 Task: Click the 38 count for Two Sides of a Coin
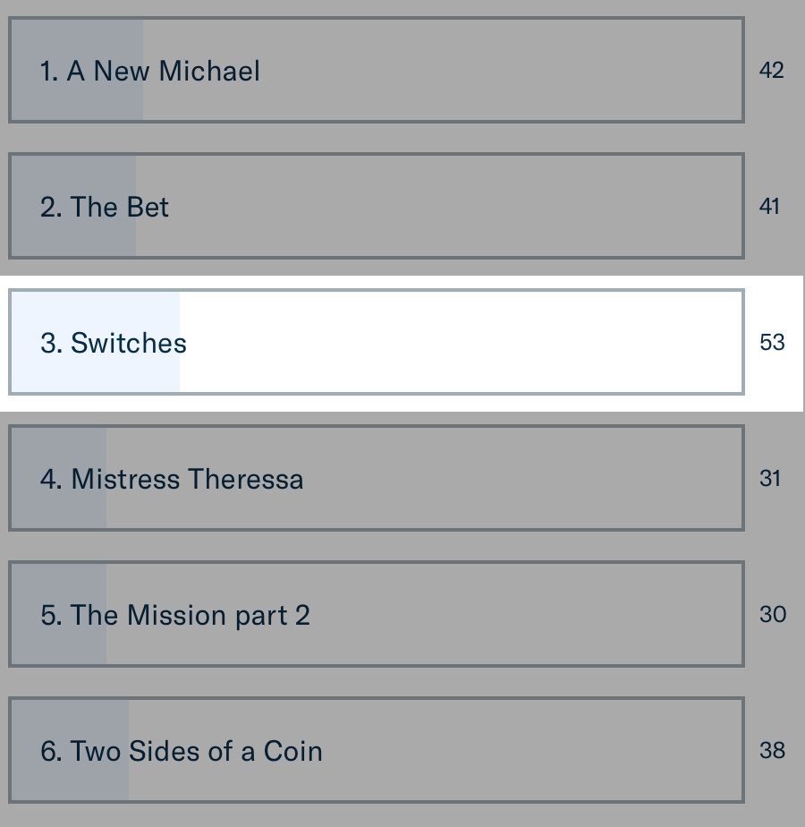click(x=772, y=751)
